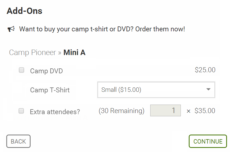The image size is (230, 152).
Task: Enable the Camp DVD checkbox
Action: click(x=21, y=70)
